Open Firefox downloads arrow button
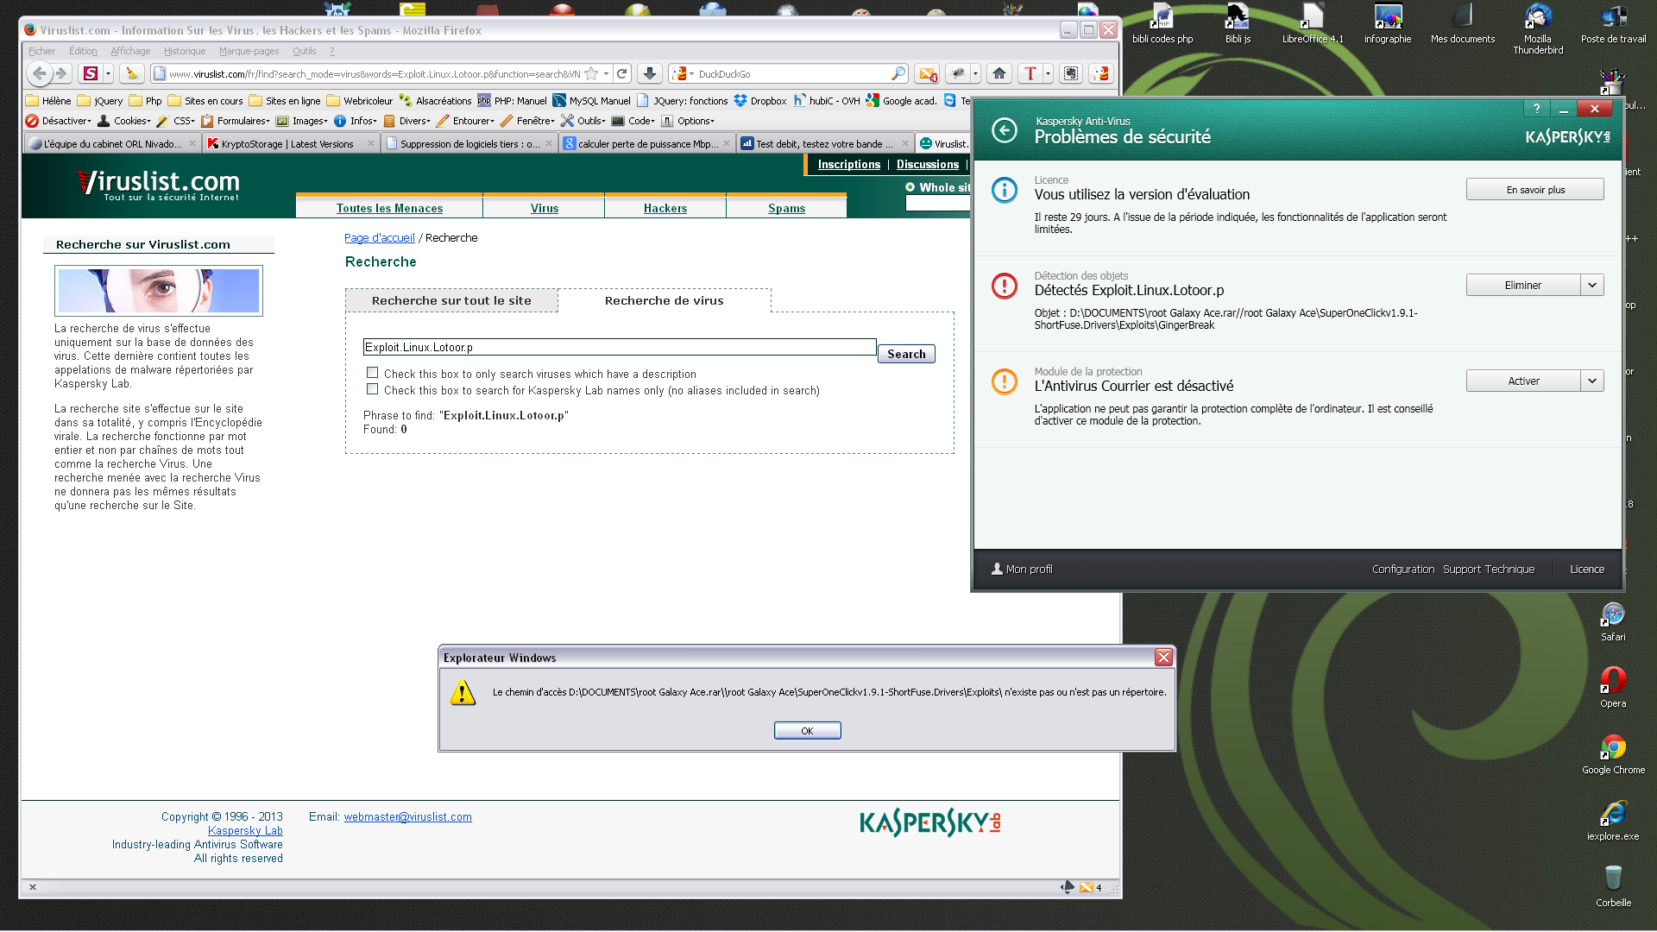This screenshot has height=932, width=1657. point(650,73)
